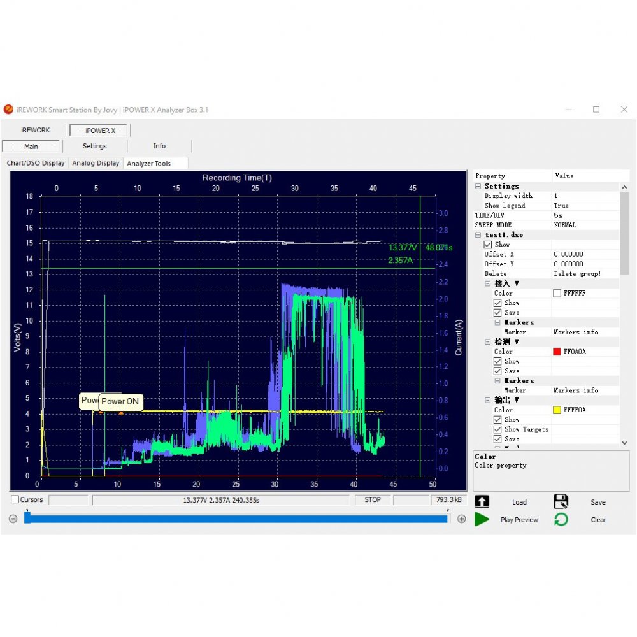This screenshot has height=637, width=637.
Task: Click the Load upload arrow icon
Action: 482,501
